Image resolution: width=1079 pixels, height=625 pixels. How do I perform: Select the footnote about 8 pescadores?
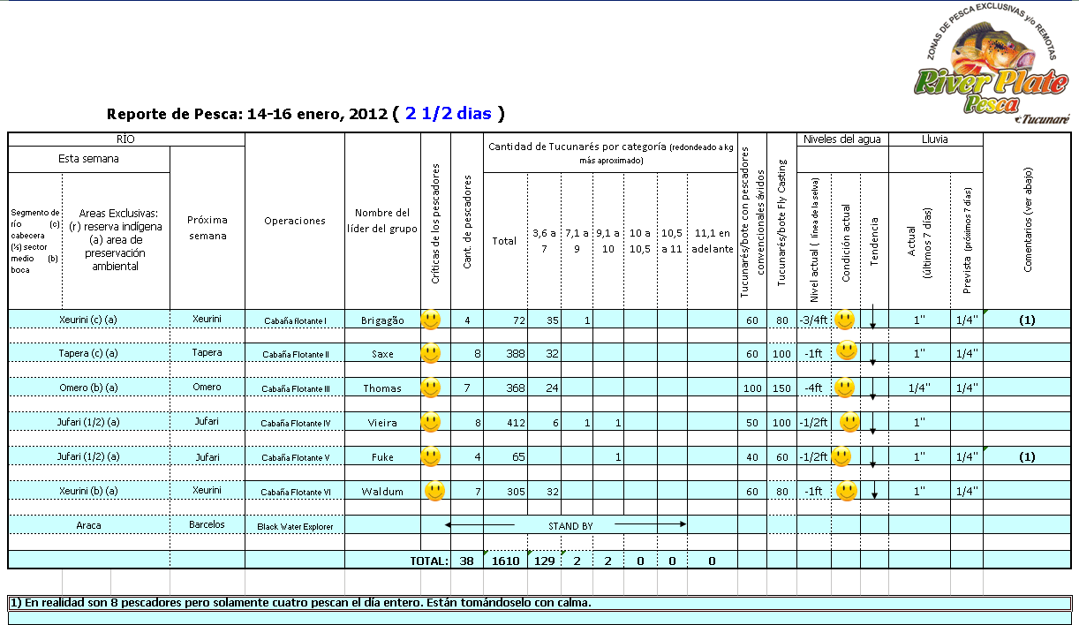[300, 603]
